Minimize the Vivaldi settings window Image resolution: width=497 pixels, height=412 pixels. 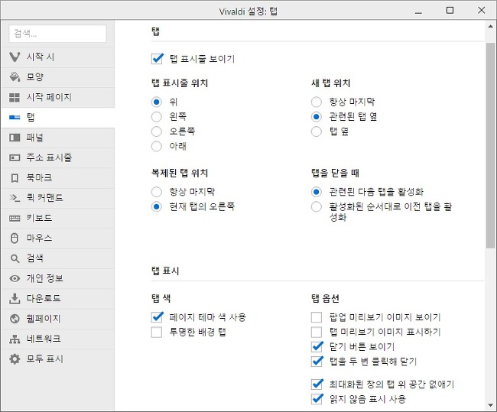click(x=418, y=11)
